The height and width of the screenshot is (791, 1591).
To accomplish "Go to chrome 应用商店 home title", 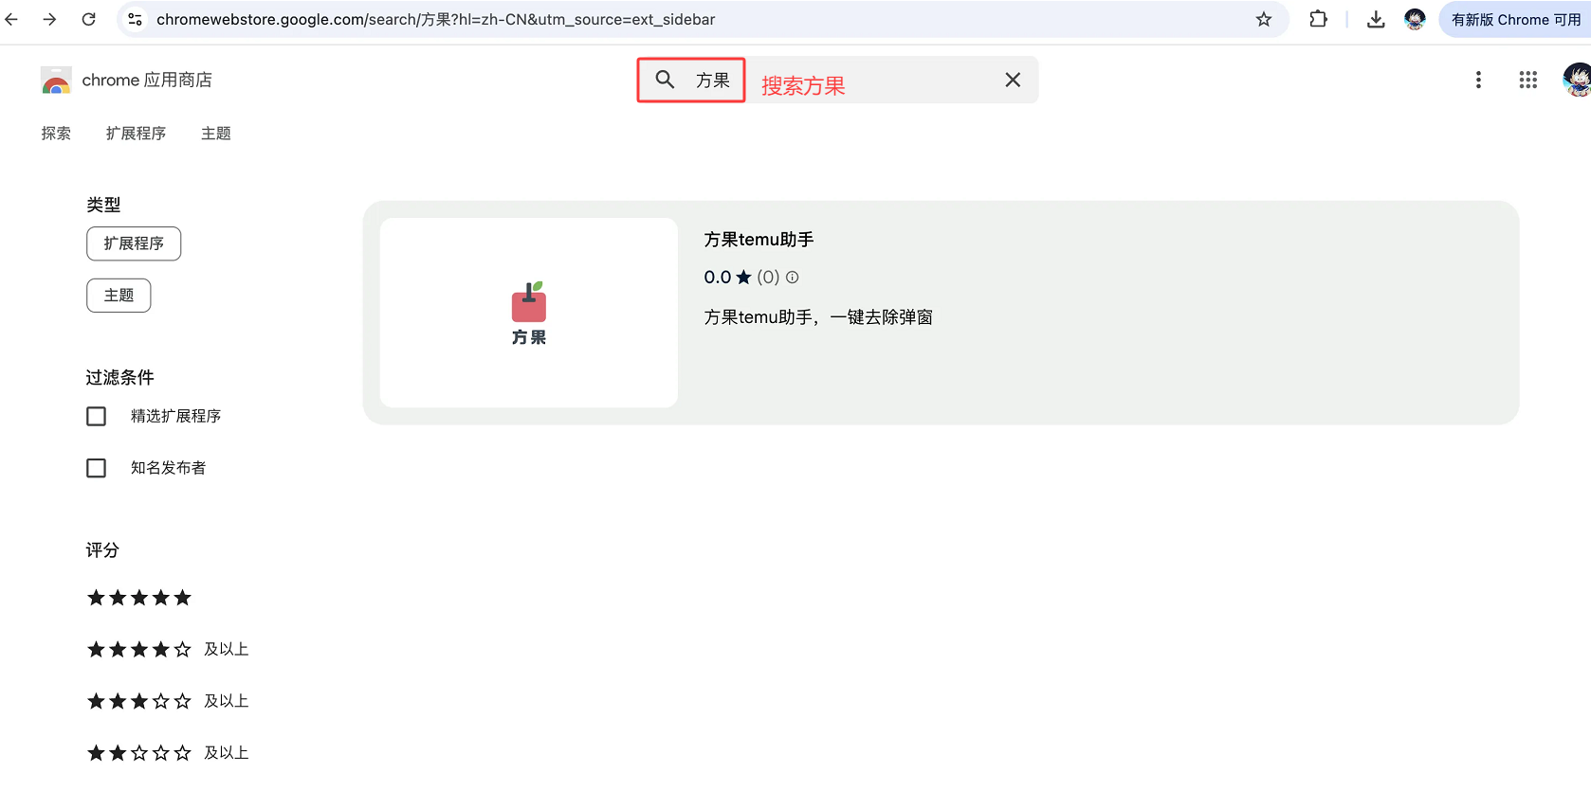I will point(147,81).
